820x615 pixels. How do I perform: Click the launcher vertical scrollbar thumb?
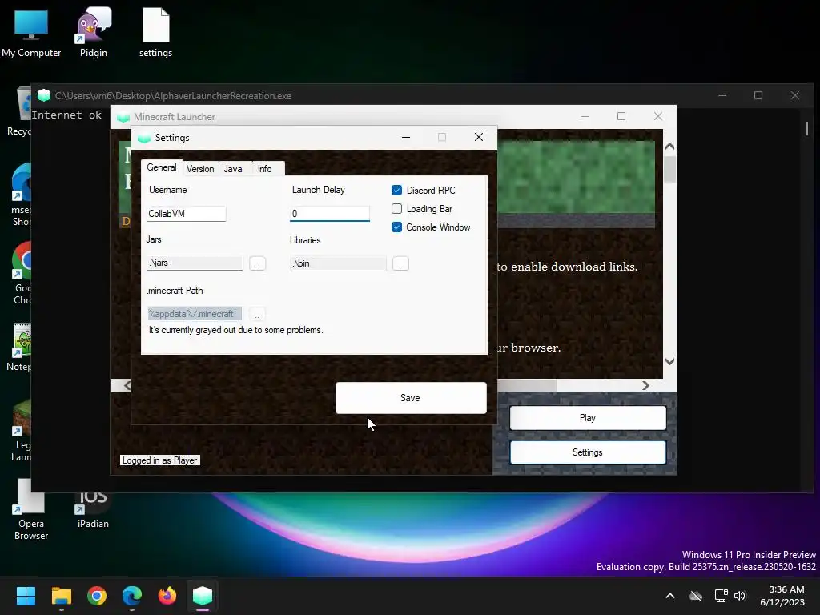[670, 168]
